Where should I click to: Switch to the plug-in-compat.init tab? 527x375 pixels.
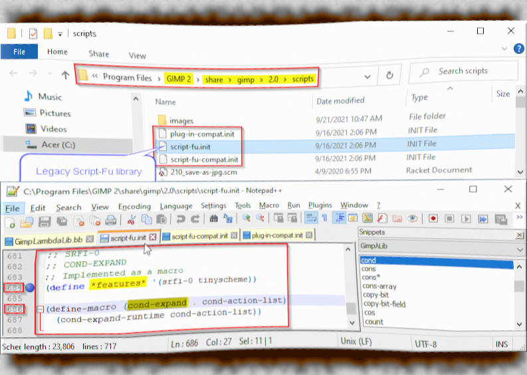(277, 235)
